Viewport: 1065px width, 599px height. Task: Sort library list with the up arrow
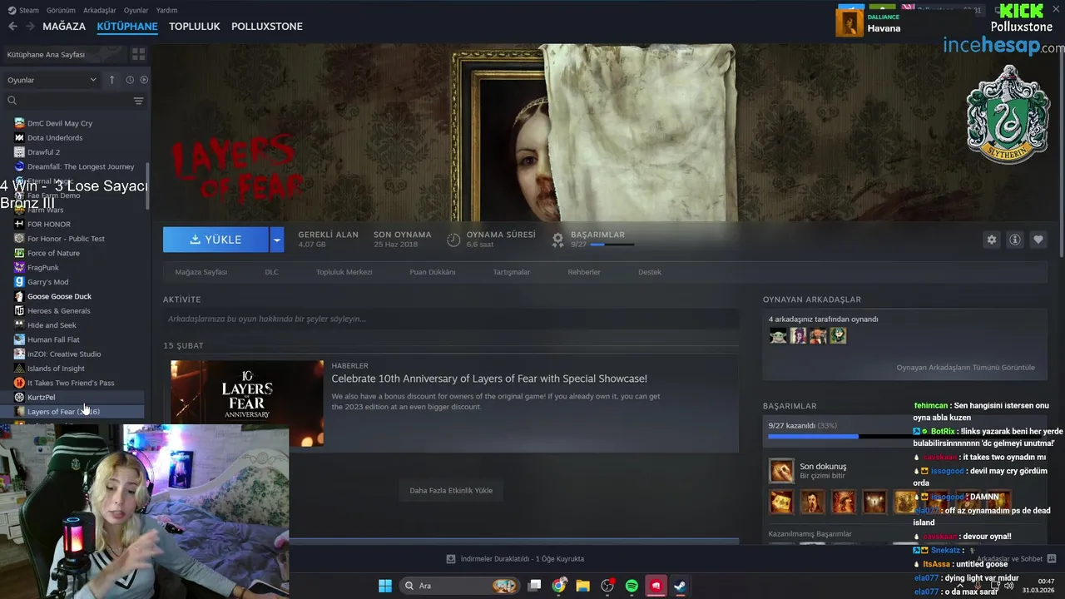[111, 80]
